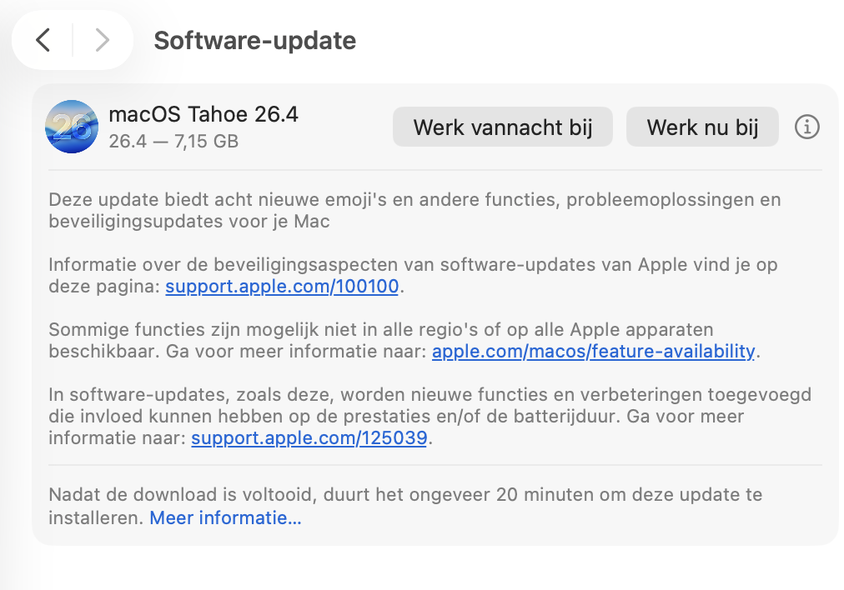
Task: Click the 'macOS Tahoe 26.4' title text
Action: click(x=204, y=114)
